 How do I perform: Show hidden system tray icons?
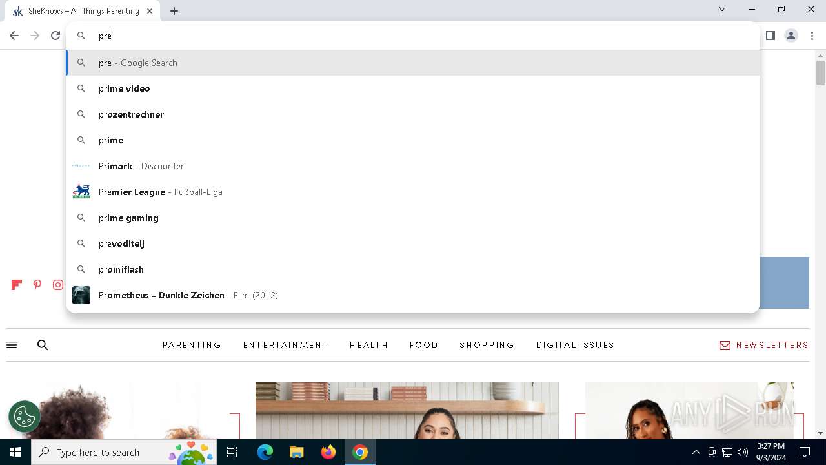coord(696,452)
